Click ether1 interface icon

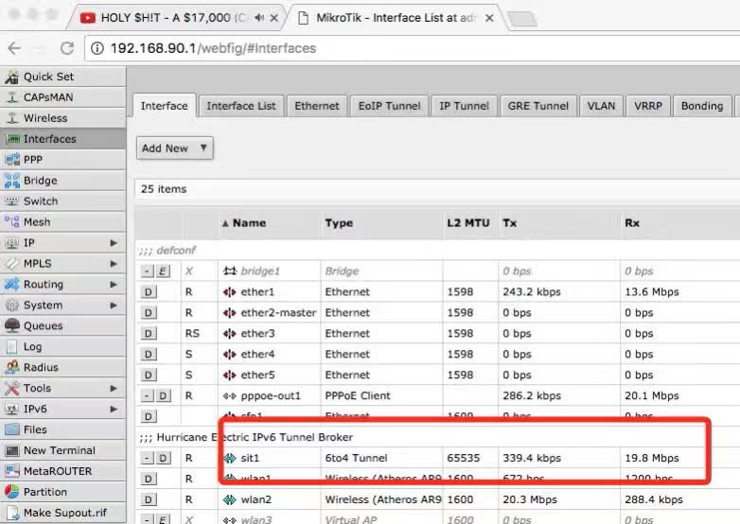(x=229, y=292)
